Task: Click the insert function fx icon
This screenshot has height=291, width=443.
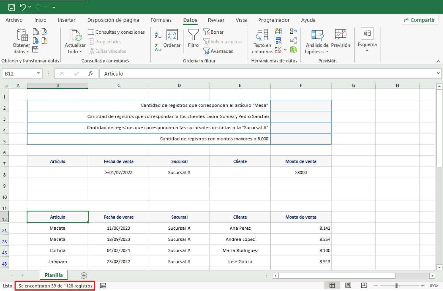Action: [x=91, y=74]
